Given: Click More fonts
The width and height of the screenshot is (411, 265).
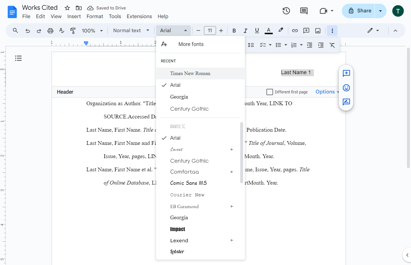Looking at the screenshot, I should click(x=200, y=44).
